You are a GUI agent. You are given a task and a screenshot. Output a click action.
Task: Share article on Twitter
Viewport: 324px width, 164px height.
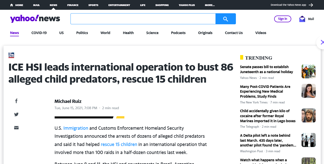16,114
